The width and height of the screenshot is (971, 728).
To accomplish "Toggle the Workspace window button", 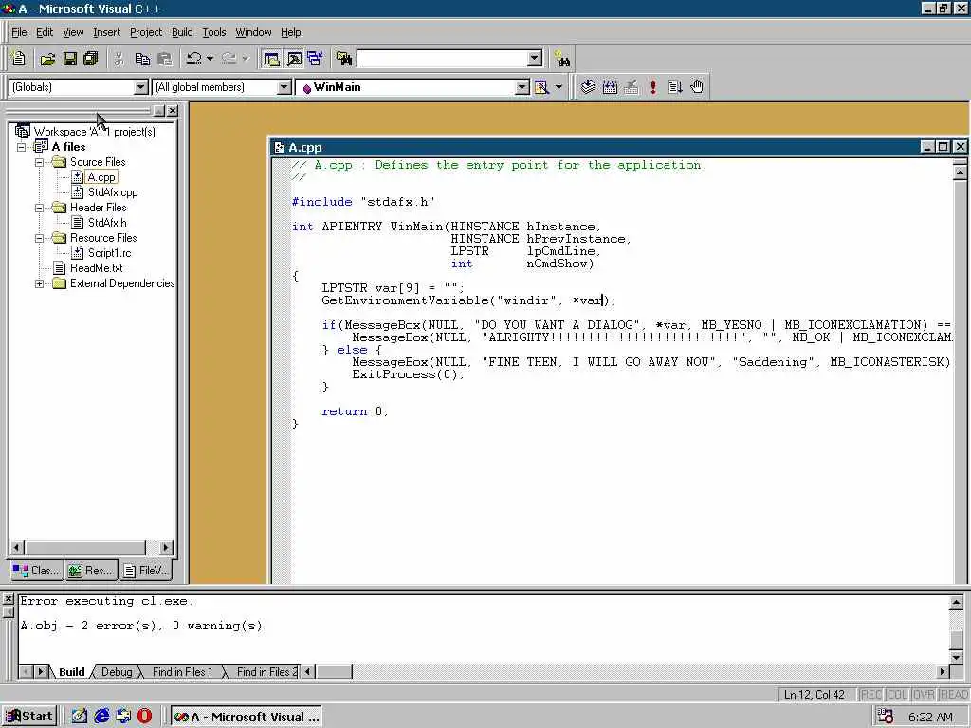I will (271, 59).
